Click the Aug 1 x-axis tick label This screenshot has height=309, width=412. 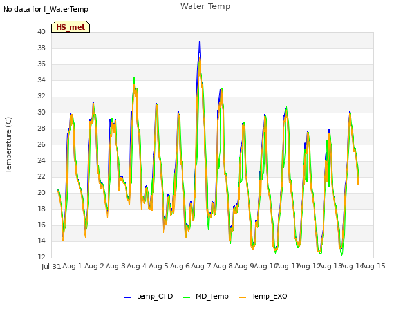[x=72, y=266]
